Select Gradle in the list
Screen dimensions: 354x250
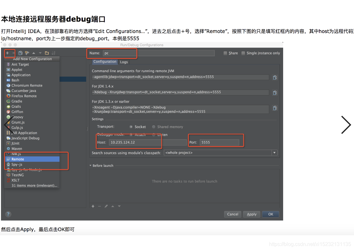point(32,101)
